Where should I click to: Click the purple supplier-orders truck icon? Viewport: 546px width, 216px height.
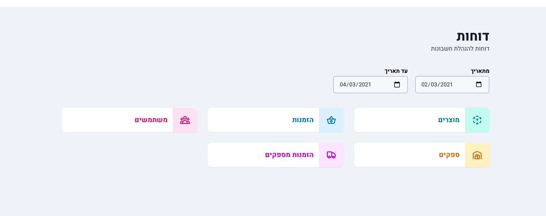click(x=331, y=155)
